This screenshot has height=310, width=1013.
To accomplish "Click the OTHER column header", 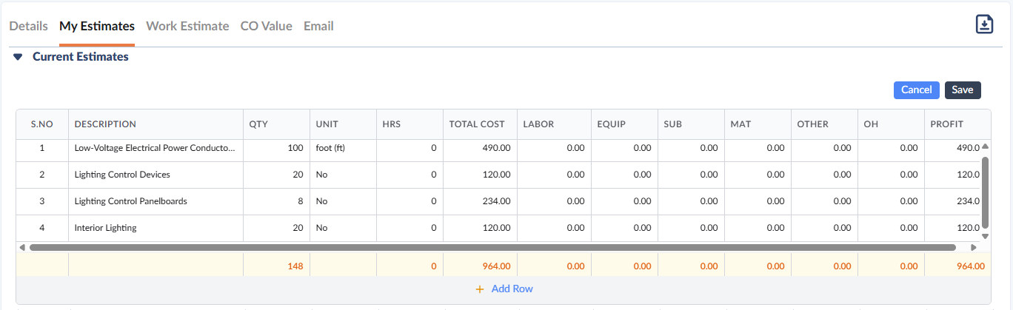I will 824,124.
